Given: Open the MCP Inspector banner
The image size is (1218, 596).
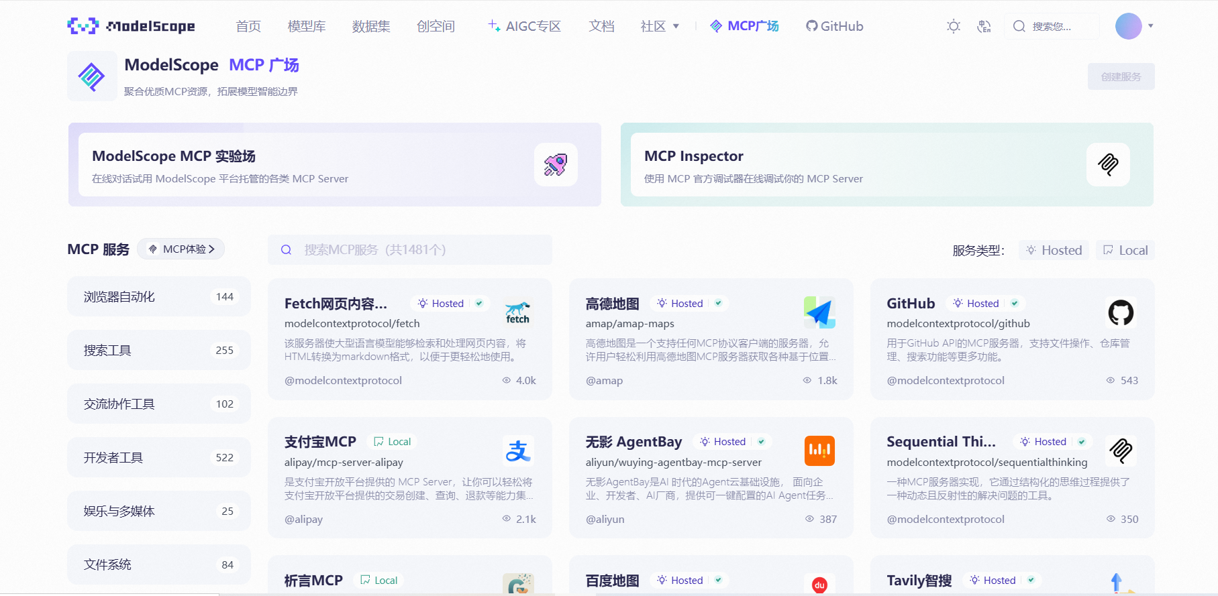Looking at the screenshot, I should 886,164.
